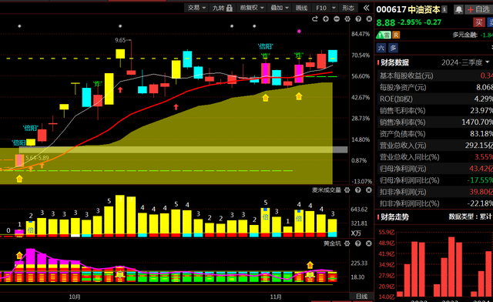
Task: Click the red buy 买 button
Action: click(x=479, y=22)
